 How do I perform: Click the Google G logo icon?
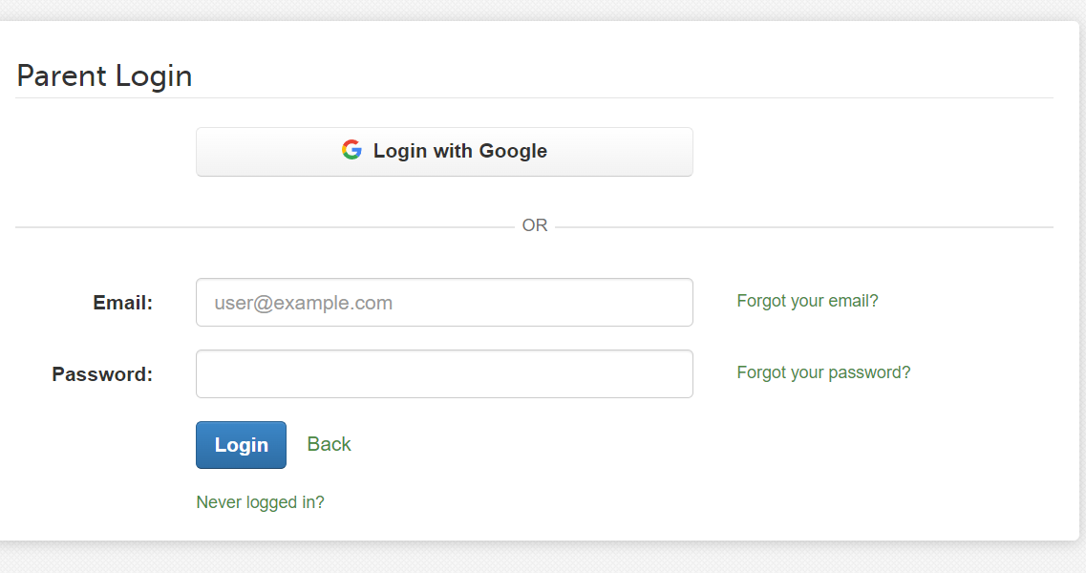coord(351,150)
